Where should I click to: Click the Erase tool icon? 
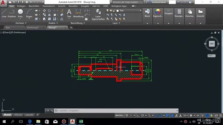pos(62,11)
